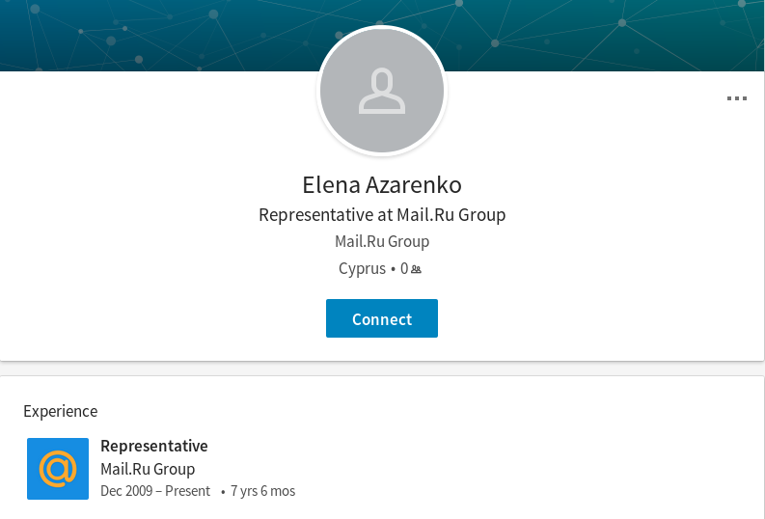The width and height of the screenshot is (765, 519).
Task: Click the Mail.Ru @ company logo
Action: 58,469
